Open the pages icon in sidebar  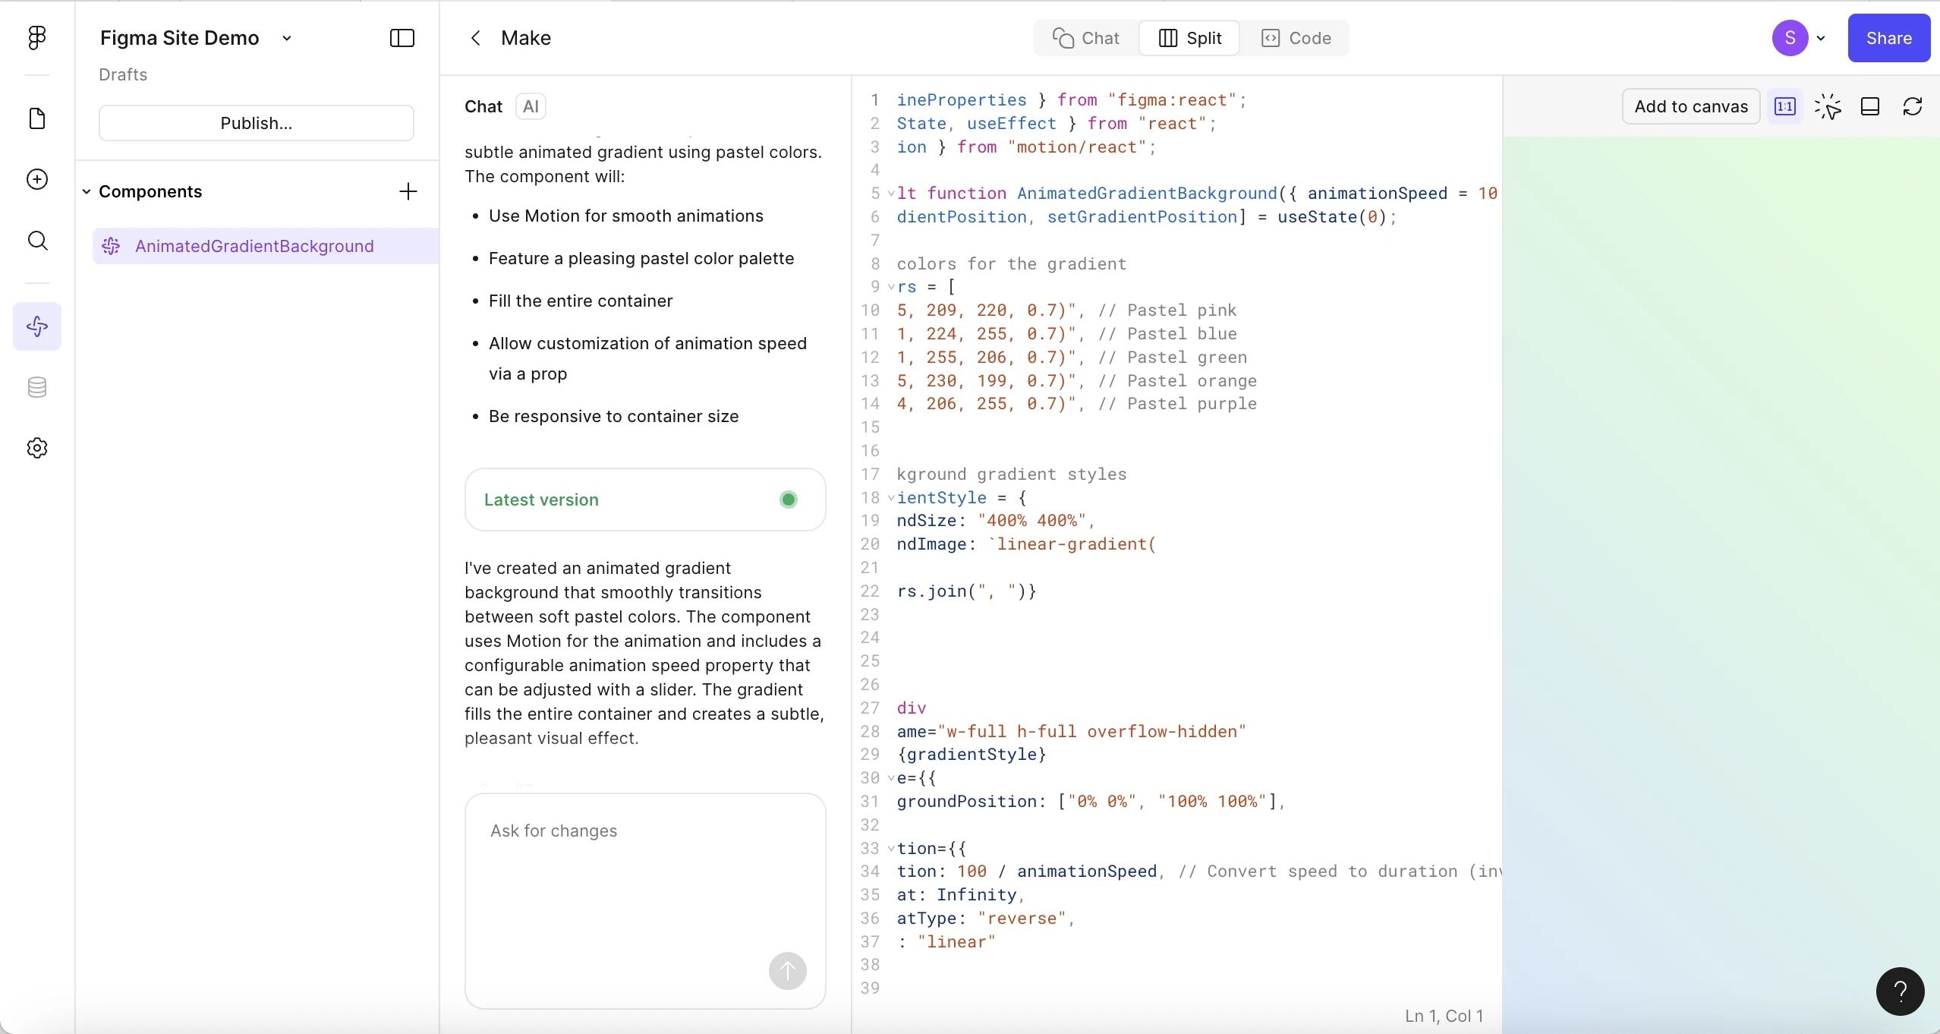(36, 118)
